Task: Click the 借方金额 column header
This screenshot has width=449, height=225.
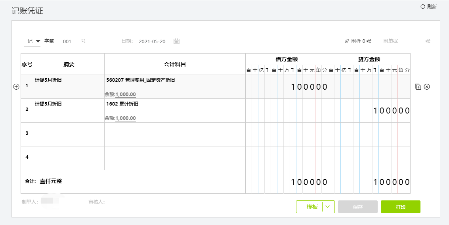Action: 287,60
